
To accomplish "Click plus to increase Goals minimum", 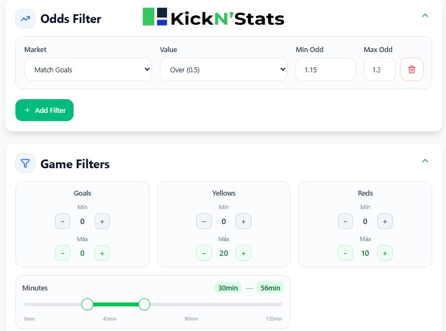I will click(x=102, y=221).
